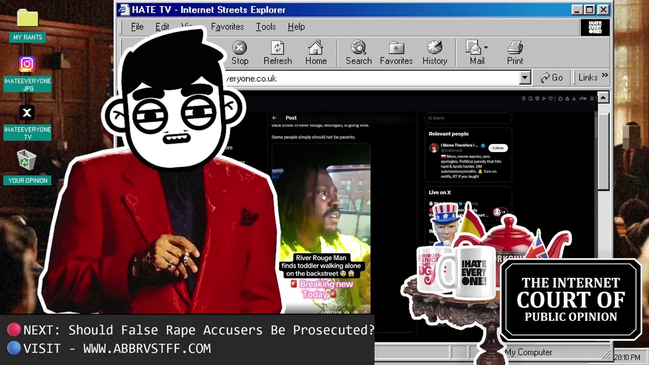
Task: Click the play icon in page top bar
Action: pos(544,98)
